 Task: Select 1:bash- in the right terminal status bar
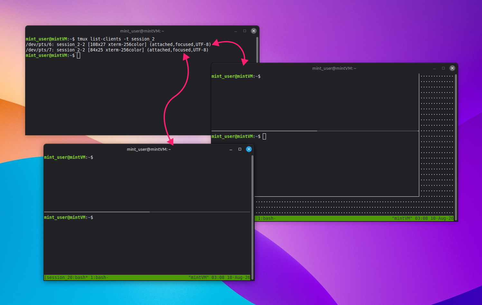[267, 218]
